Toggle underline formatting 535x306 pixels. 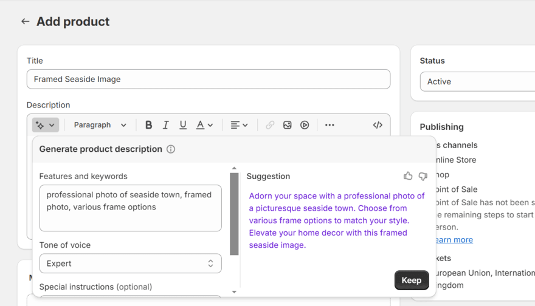[182, 125]
